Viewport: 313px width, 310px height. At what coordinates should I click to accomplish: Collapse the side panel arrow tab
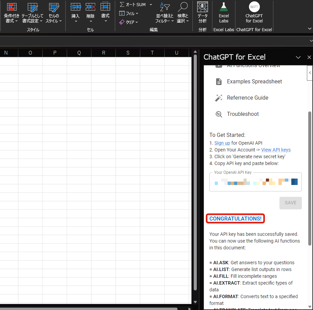point(310,73)
